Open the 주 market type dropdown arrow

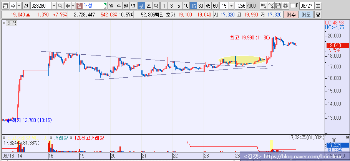pos(19,6)
